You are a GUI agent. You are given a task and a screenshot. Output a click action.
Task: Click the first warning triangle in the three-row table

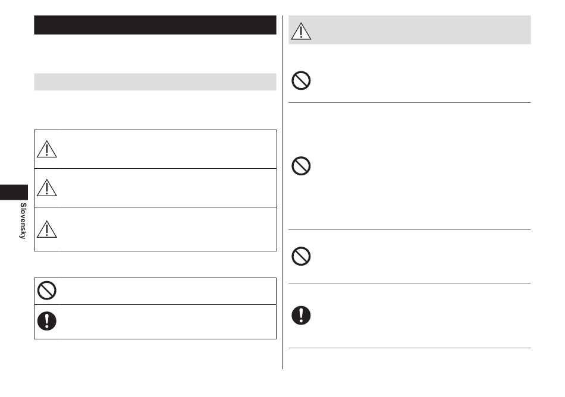[x=47, y=149]
